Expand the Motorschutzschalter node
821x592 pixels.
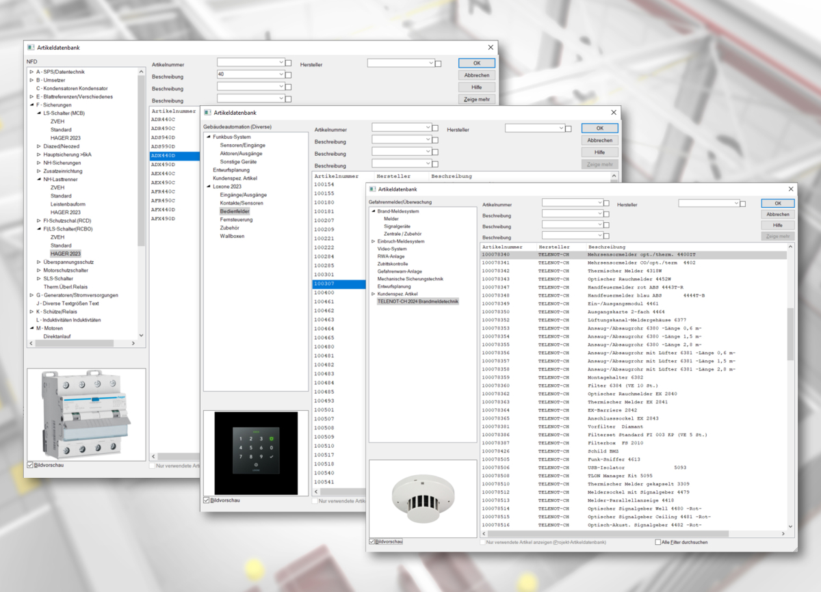(x=38, y=270)
